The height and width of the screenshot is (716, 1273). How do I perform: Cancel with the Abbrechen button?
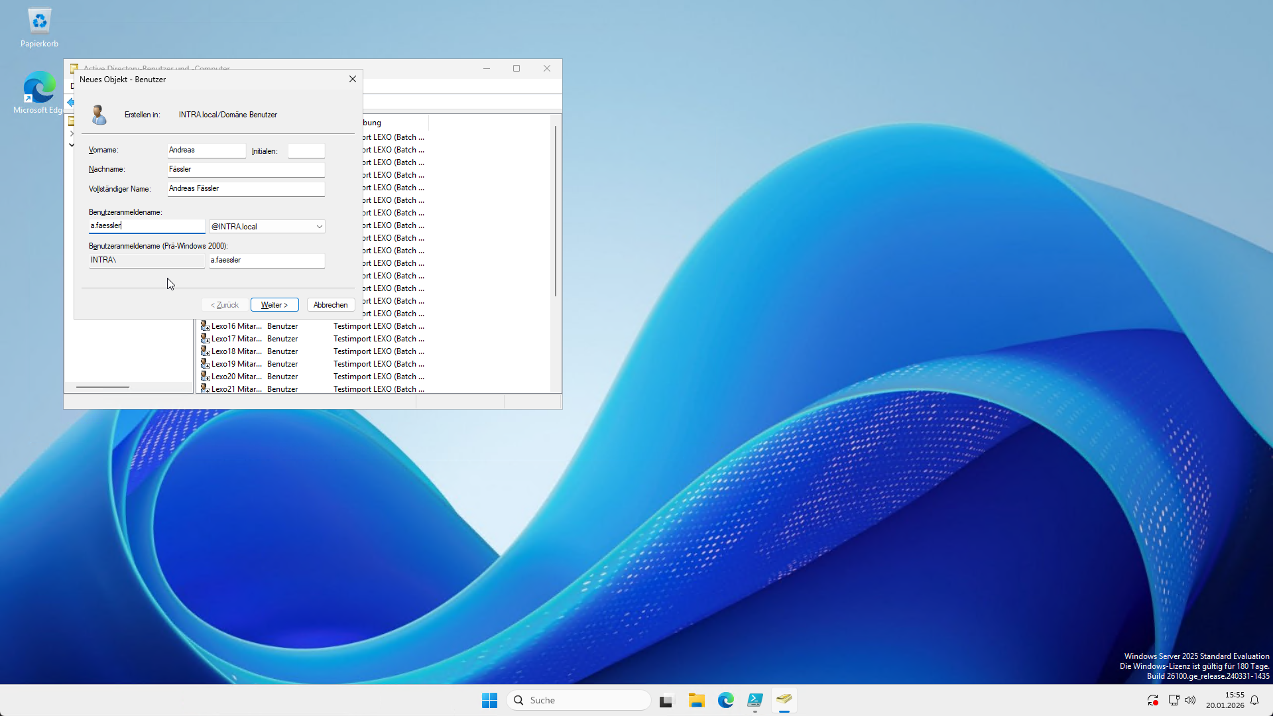coord(330,305)
